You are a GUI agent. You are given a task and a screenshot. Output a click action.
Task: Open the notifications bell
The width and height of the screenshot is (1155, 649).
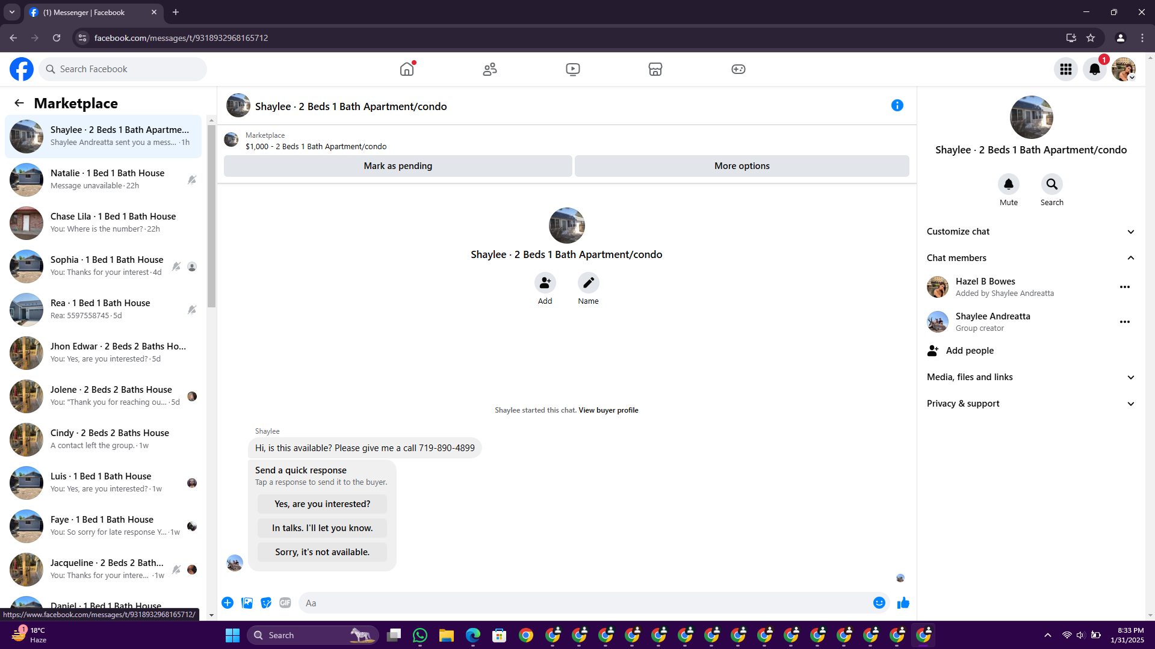click(1095, 69)
